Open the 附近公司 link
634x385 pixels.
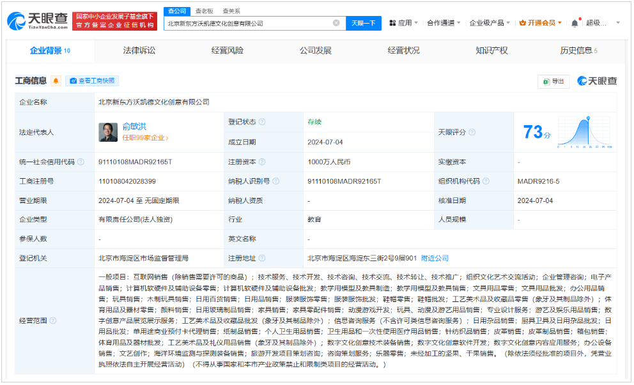click(x=435, y=258)
